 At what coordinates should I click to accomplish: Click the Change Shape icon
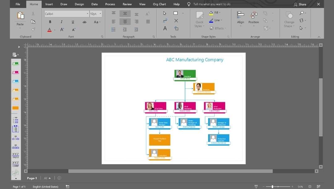click(289, 19)
